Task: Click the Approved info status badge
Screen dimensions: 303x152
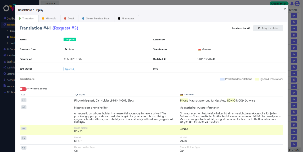Action: pyautogui.click(x=69, y=69)
